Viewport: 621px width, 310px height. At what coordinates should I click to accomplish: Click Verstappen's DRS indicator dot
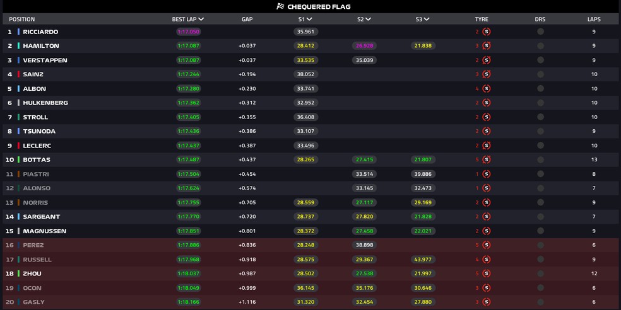(x=540, y=60)
